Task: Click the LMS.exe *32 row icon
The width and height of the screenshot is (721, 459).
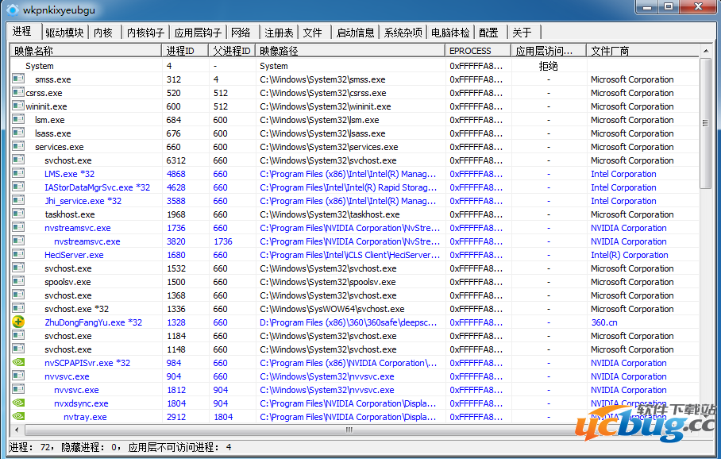Action: click(x=18, y=173)
